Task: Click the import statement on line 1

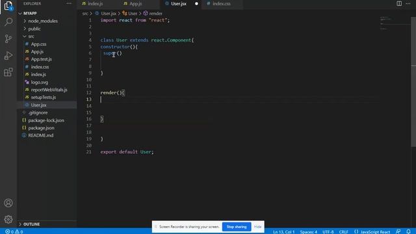Action: 135,20
